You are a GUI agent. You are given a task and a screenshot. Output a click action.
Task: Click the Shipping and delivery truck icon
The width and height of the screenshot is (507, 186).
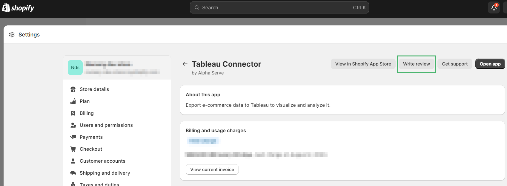coord(73,173)
